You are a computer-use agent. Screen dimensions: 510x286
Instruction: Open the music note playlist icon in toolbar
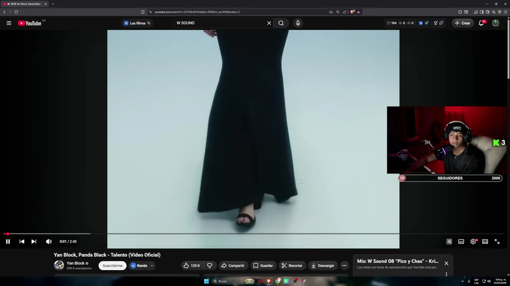[476, 12]
